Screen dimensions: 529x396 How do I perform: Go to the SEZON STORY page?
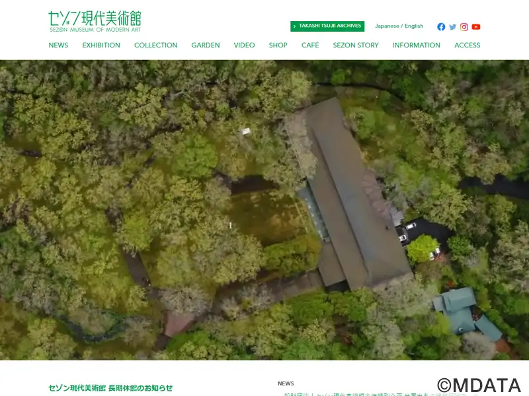tap(356, 45)
